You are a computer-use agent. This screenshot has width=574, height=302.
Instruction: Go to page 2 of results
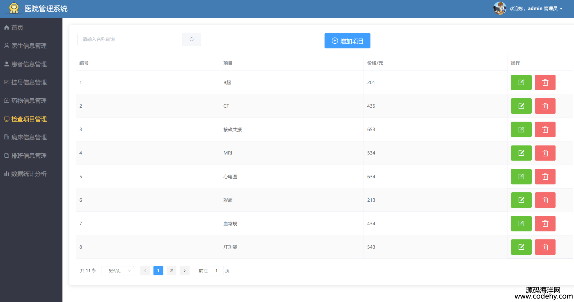click(171, 271)
